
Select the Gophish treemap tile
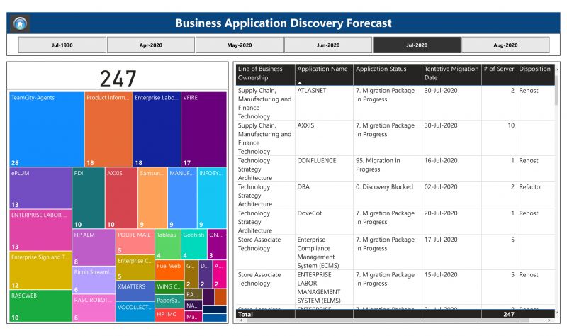click(194, 244)
